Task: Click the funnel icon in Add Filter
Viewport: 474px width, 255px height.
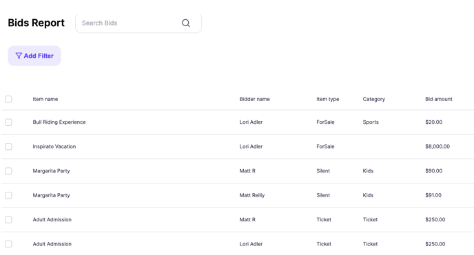Action: point(19,56)
